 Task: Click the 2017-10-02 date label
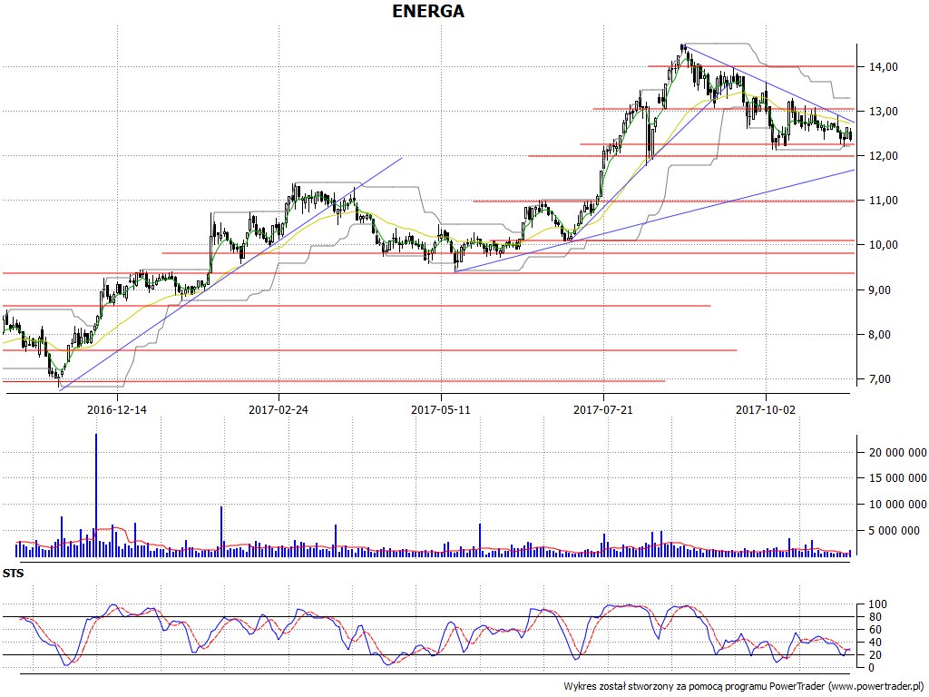(766, 409)
